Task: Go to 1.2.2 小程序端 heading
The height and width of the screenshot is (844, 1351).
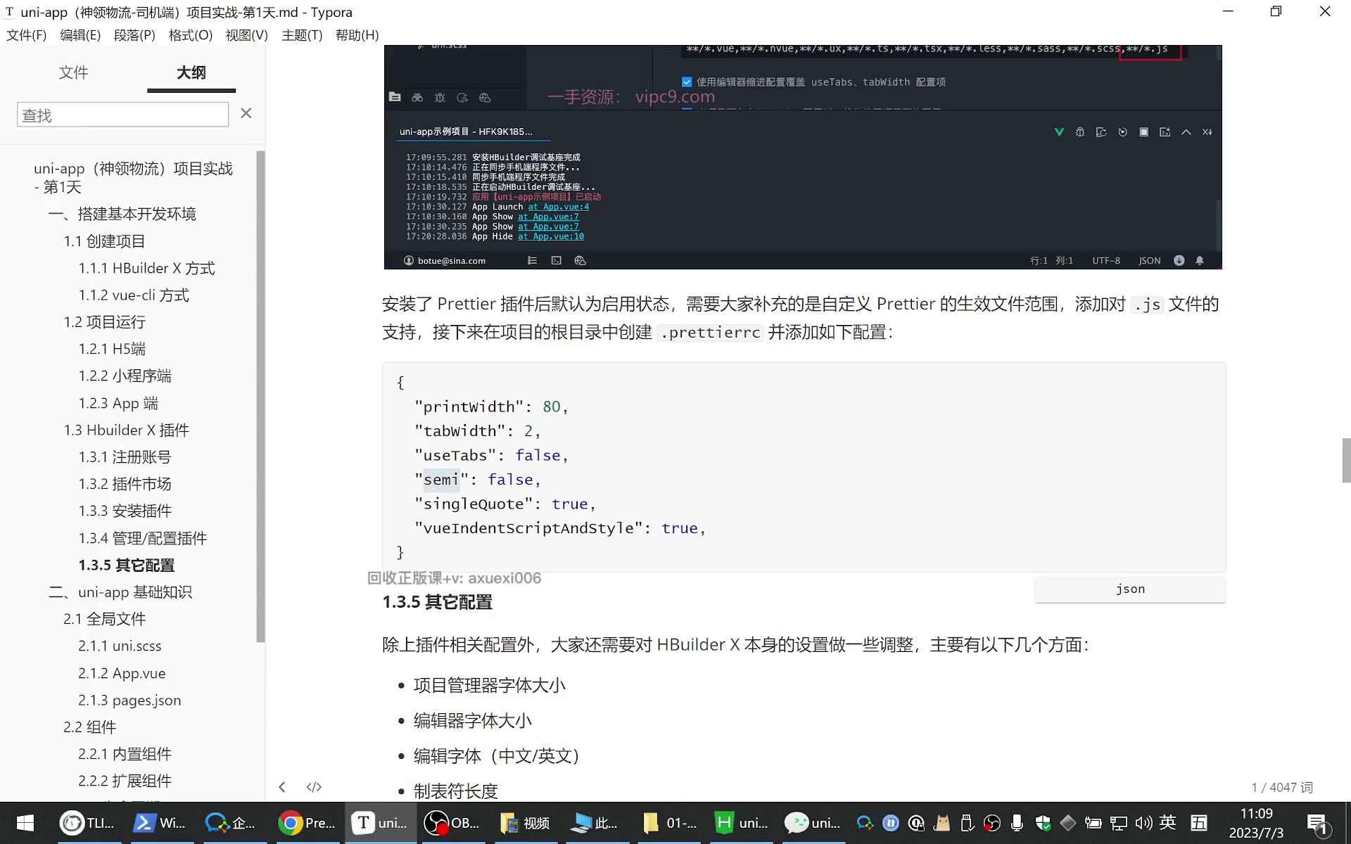Action: tap(125, 376)
